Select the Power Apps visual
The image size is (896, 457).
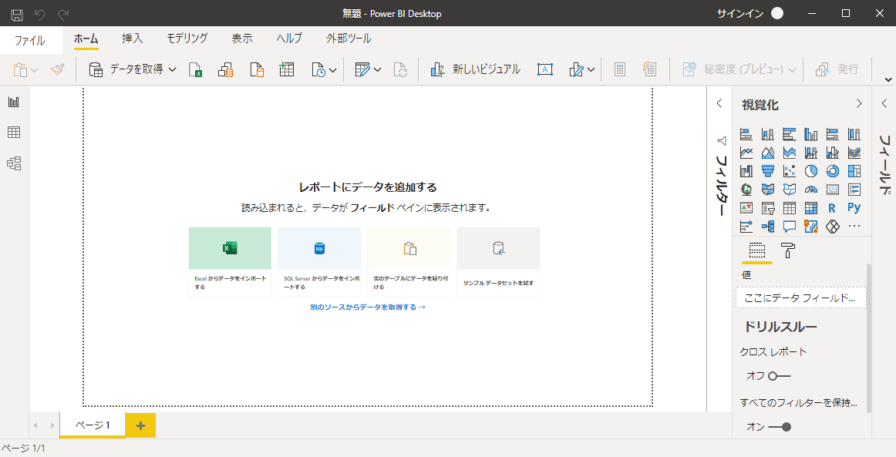pos(833,227)
